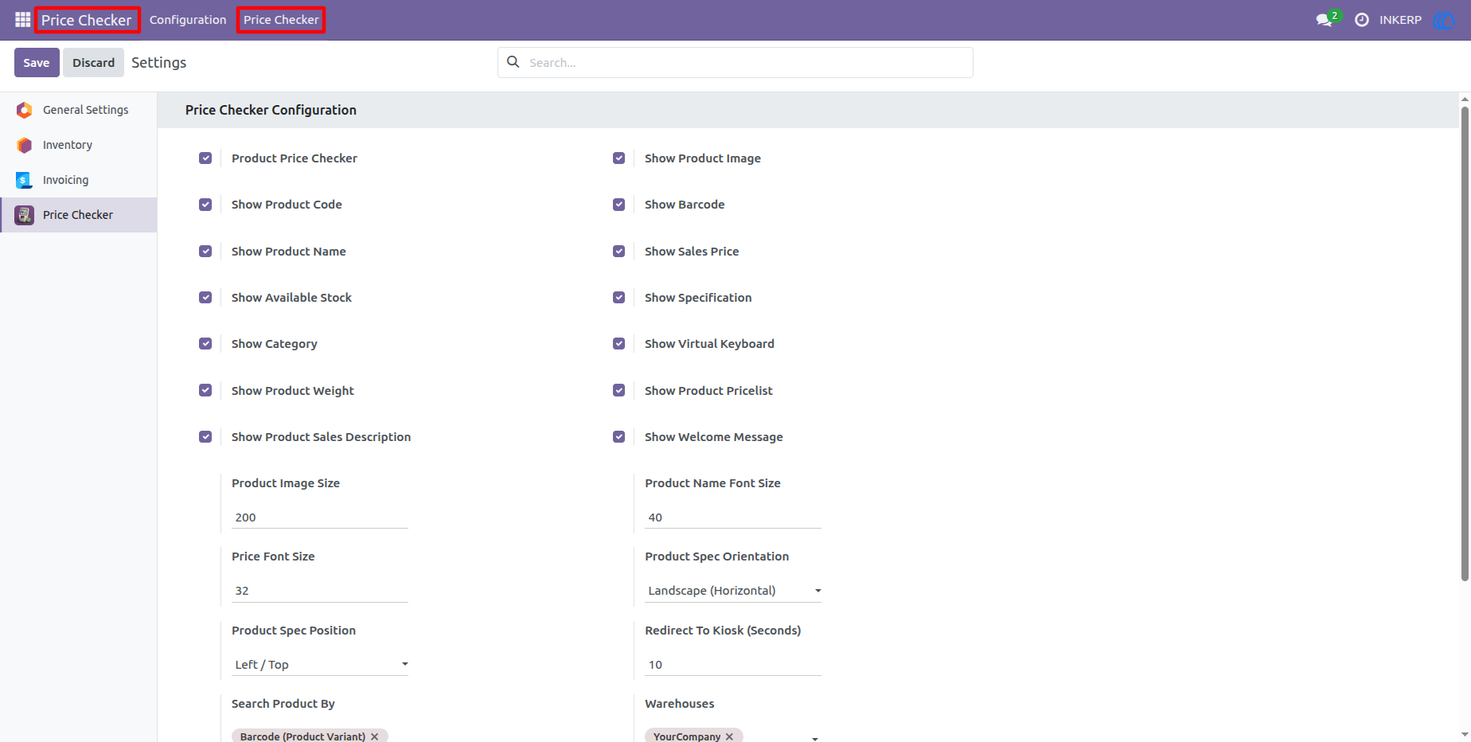Click the Price Checker sidebar icon
Image resolution: width=1471 pixels, height=742 pixels.
click(25, 215)
